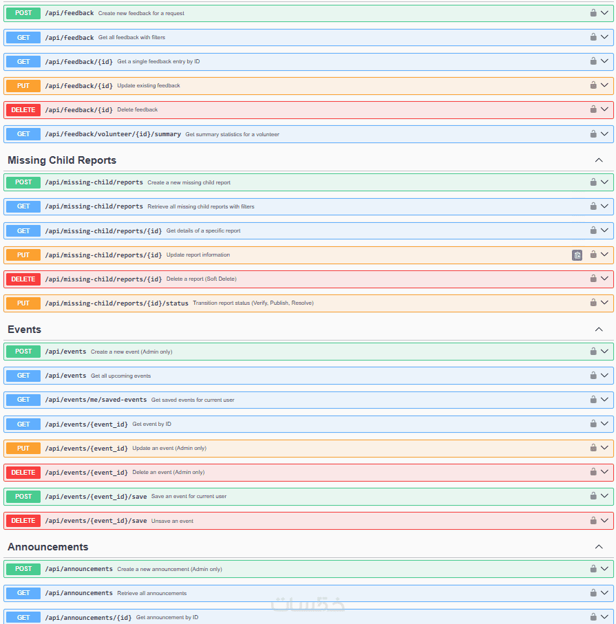Click lock on Get all upcoming events row
Image resolution: width=616 pixels, height=624 pixels.
tap(593, 376)
